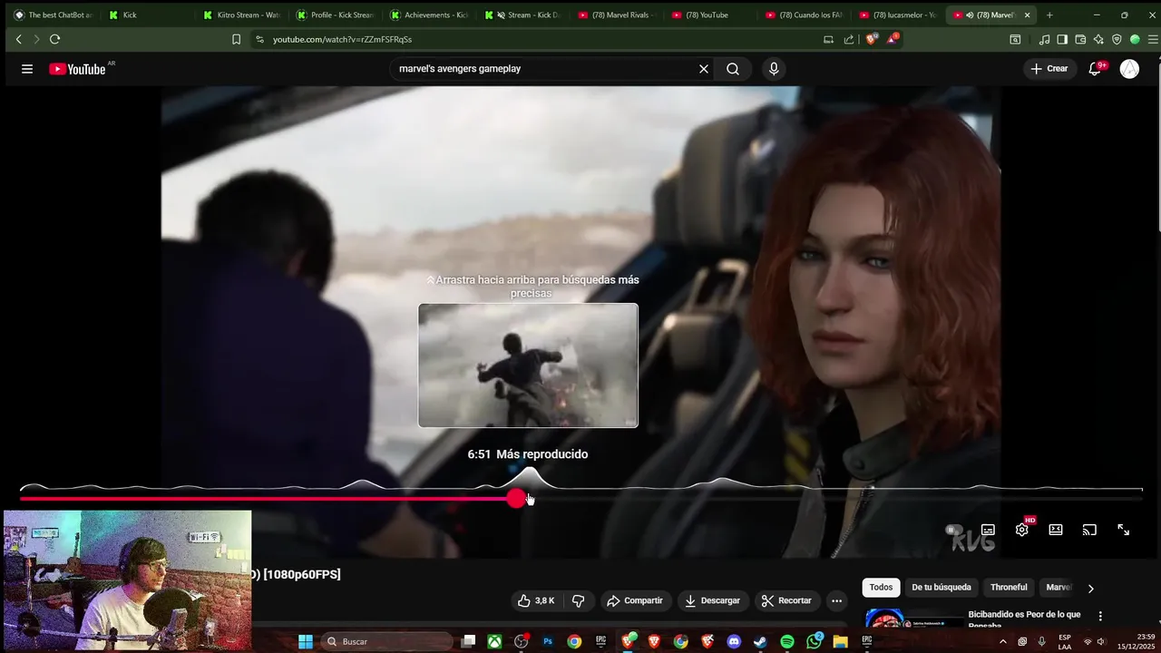Switch to Achievements - Kick tab
Image resolution: width=1161 pixels, height=653 pixels.
click(x=429, y=15)
